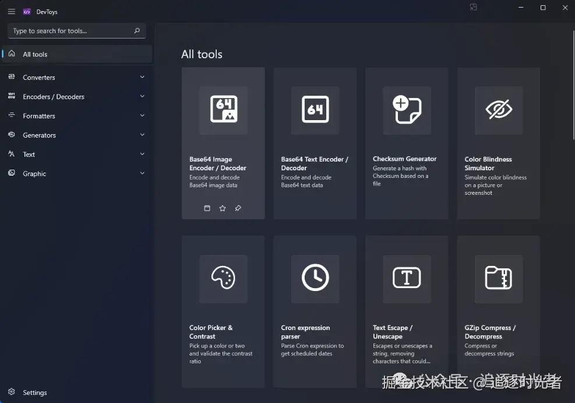Image resolution: width=575 pixels, height=403 pixels.
Task: Expand the Generators chevron
Action: (x=142, y=134)
